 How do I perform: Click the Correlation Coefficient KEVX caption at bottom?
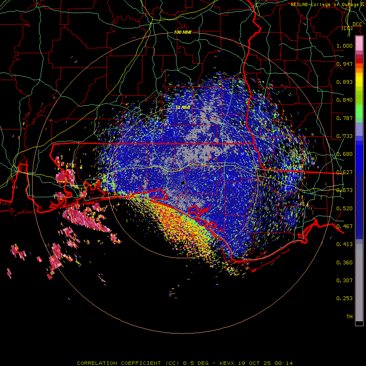pos(185,363)
